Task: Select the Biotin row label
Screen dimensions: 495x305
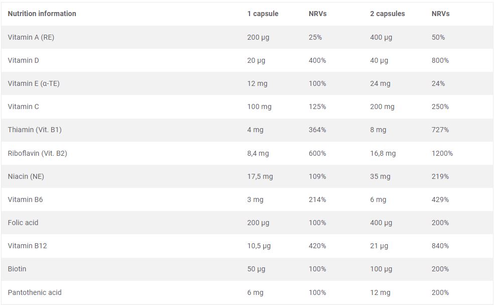Action: pos(17,269)
